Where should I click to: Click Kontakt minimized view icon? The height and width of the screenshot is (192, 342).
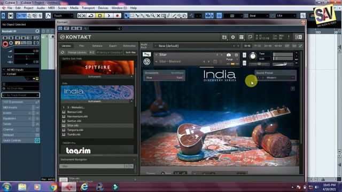point(250,37)
